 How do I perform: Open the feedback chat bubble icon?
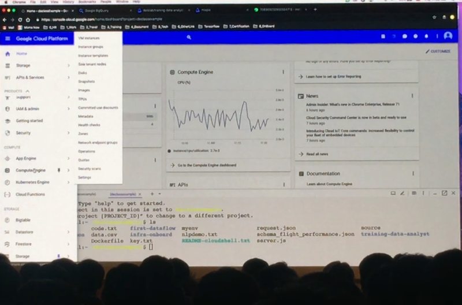tap(405, 36)
